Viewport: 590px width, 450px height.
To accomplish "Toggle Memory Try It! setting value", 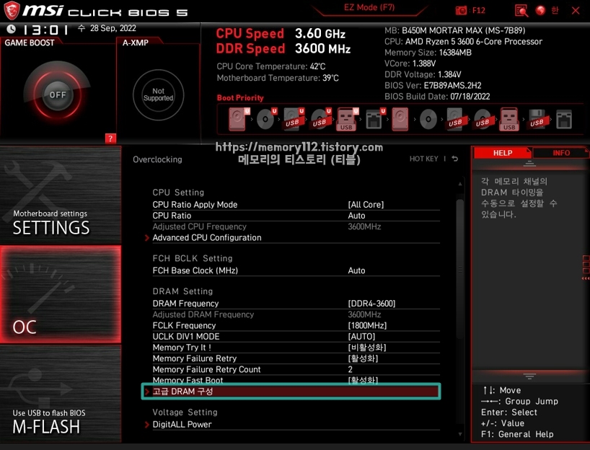I will pos(367,348).
